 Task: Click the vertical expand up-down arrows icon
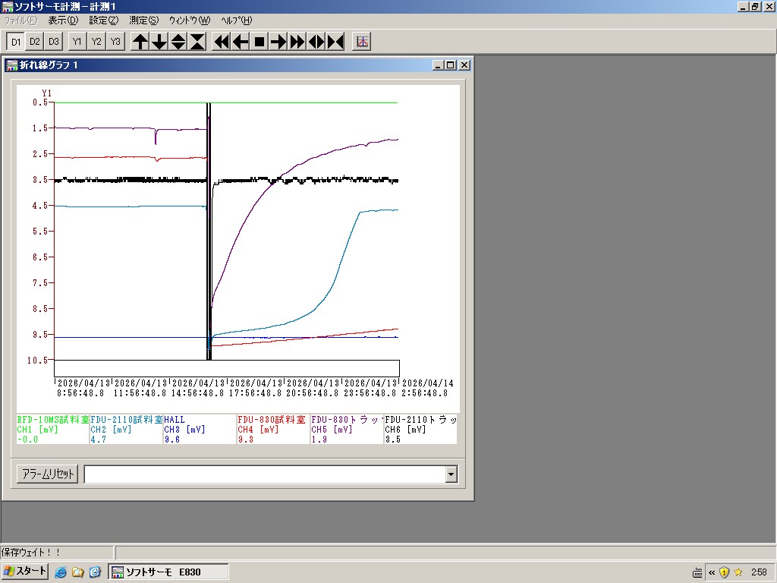click(178, 42)
